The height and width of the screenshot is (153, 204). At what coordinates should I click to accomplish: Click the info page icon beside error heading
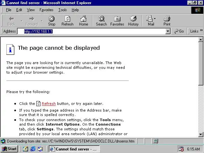coord(10,50)
